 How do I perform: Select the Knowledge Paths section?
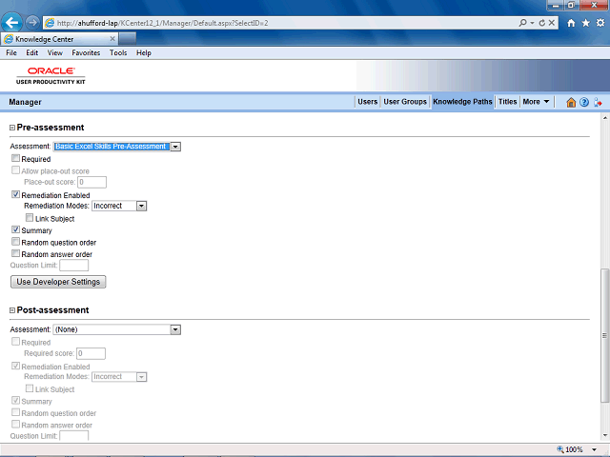point(462,102)
